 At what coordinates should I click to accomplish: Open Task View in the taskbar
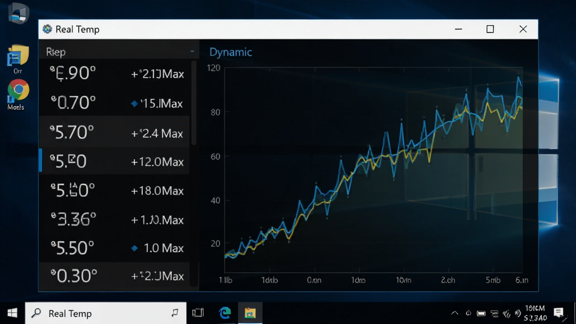pos(197,313)
